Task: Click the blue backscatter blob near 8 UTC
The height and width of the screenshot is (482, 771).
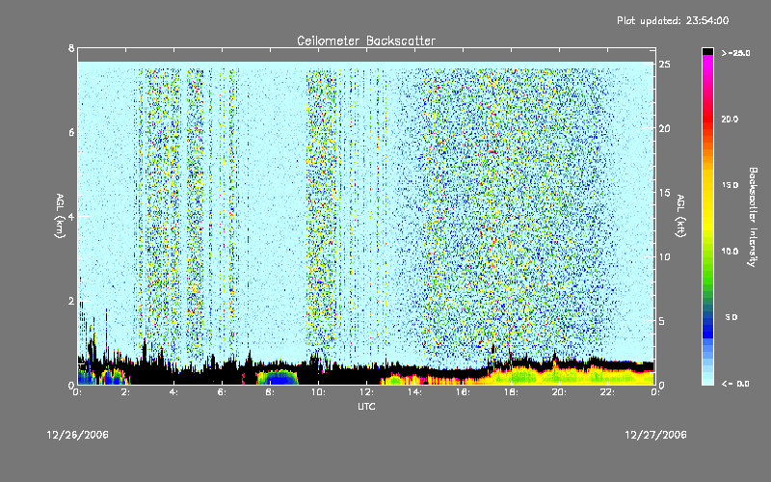Action: 279,379
